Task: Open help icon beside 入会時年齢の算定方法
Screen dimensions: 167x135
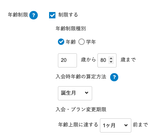Action: [114, 77]
